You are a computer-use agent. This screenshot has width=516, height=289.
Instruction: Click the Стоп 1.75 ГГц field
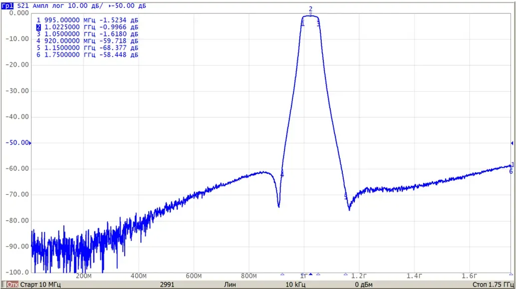coord(493,285)
